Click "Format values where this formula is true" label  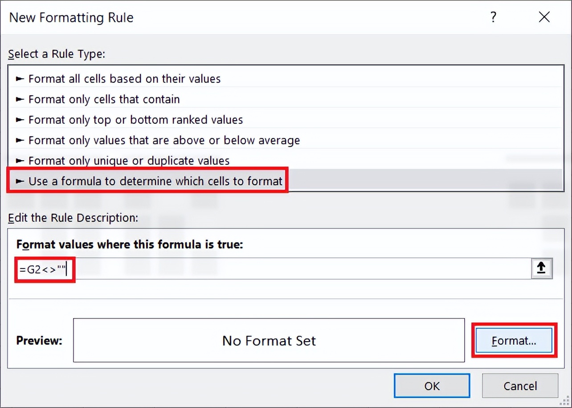tap(130, 245)
